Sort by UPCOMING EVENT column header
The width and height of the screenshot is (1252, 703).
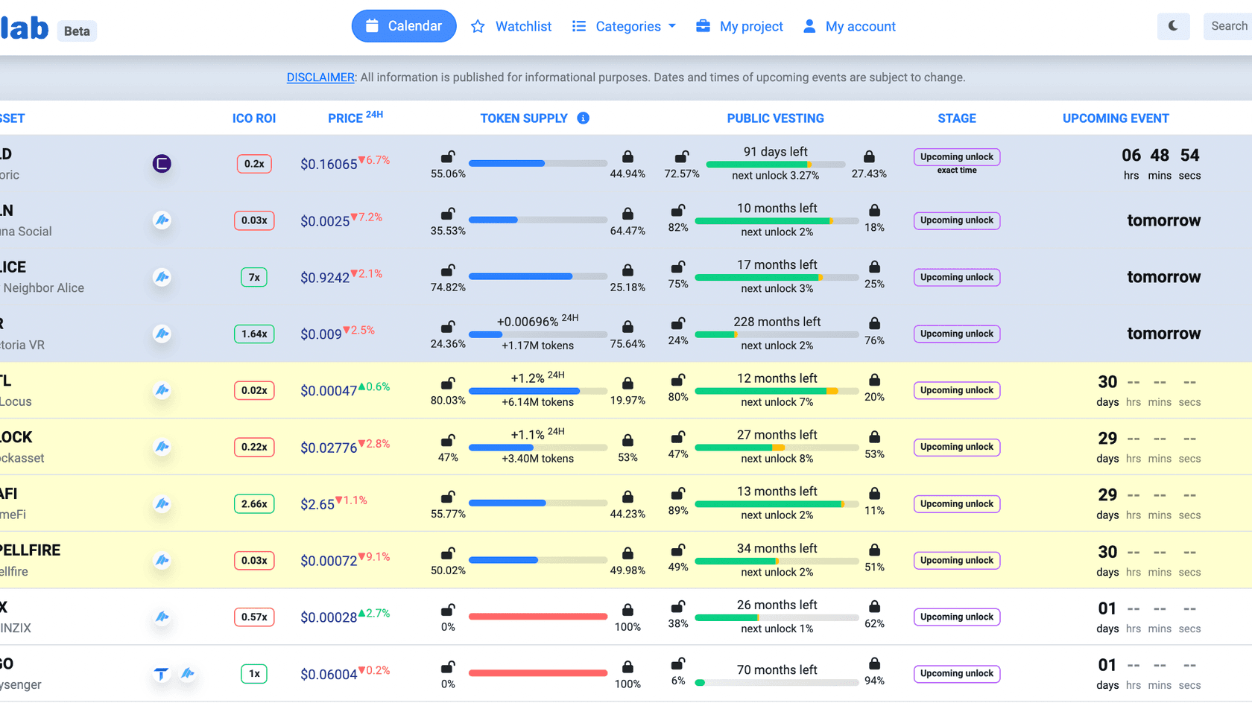point(1116,118)
